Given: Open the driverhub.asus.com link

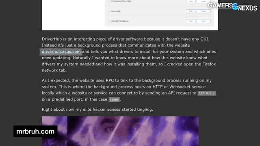Looking at the screenshot, I should 61,52.
